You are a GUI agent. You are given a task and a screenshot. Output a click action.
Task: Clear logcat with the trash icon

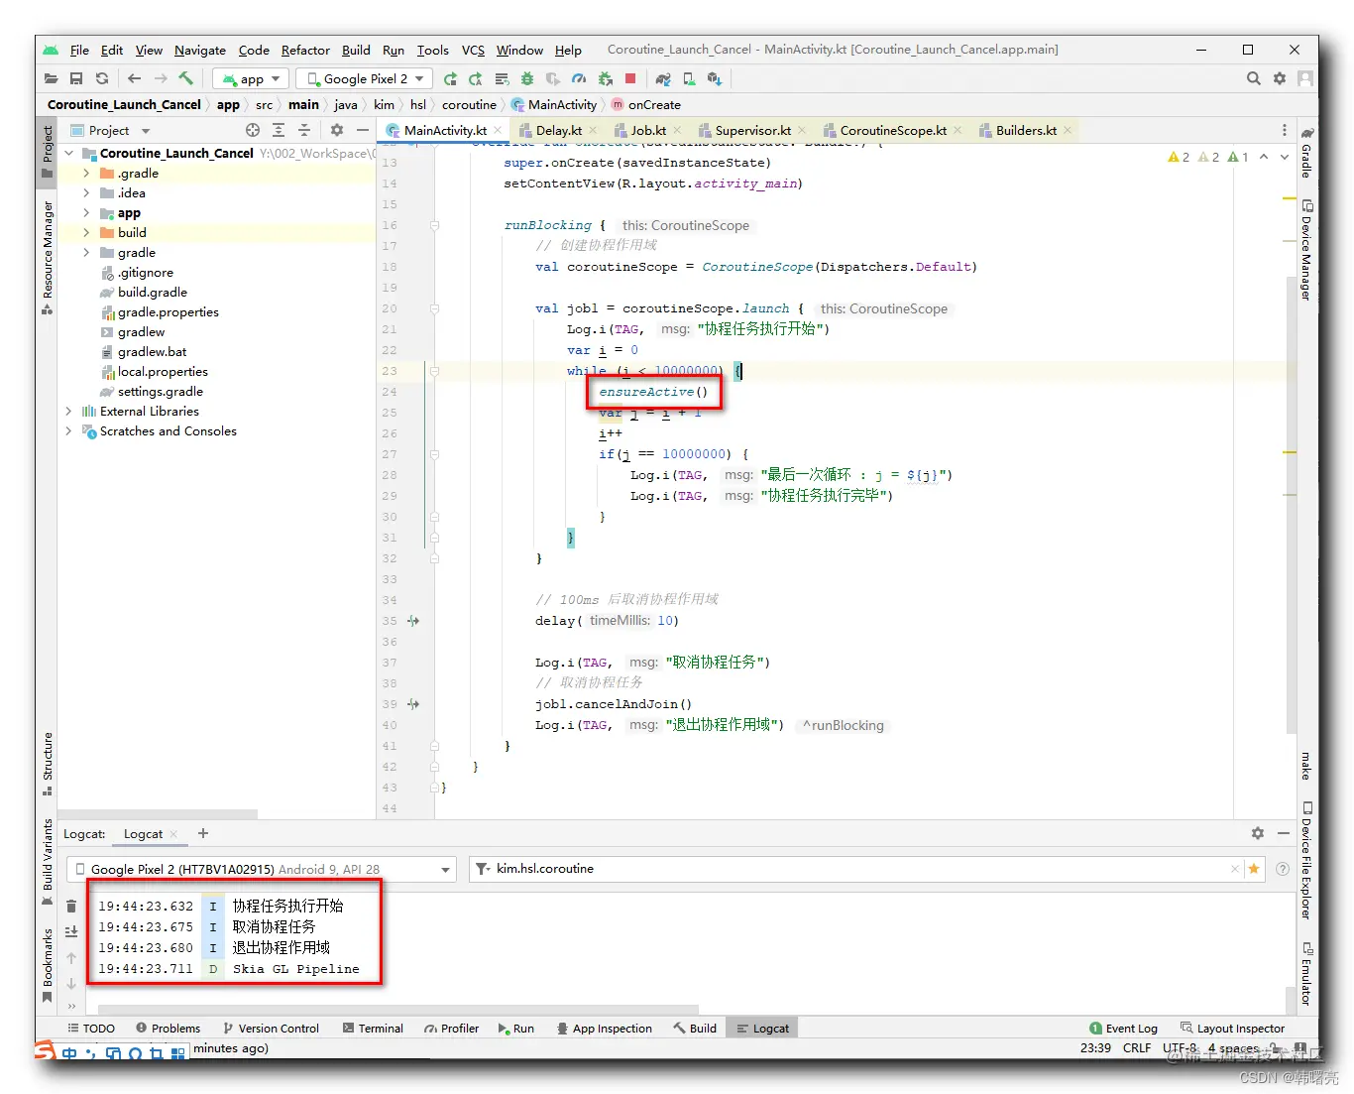[x=71, y=907]
